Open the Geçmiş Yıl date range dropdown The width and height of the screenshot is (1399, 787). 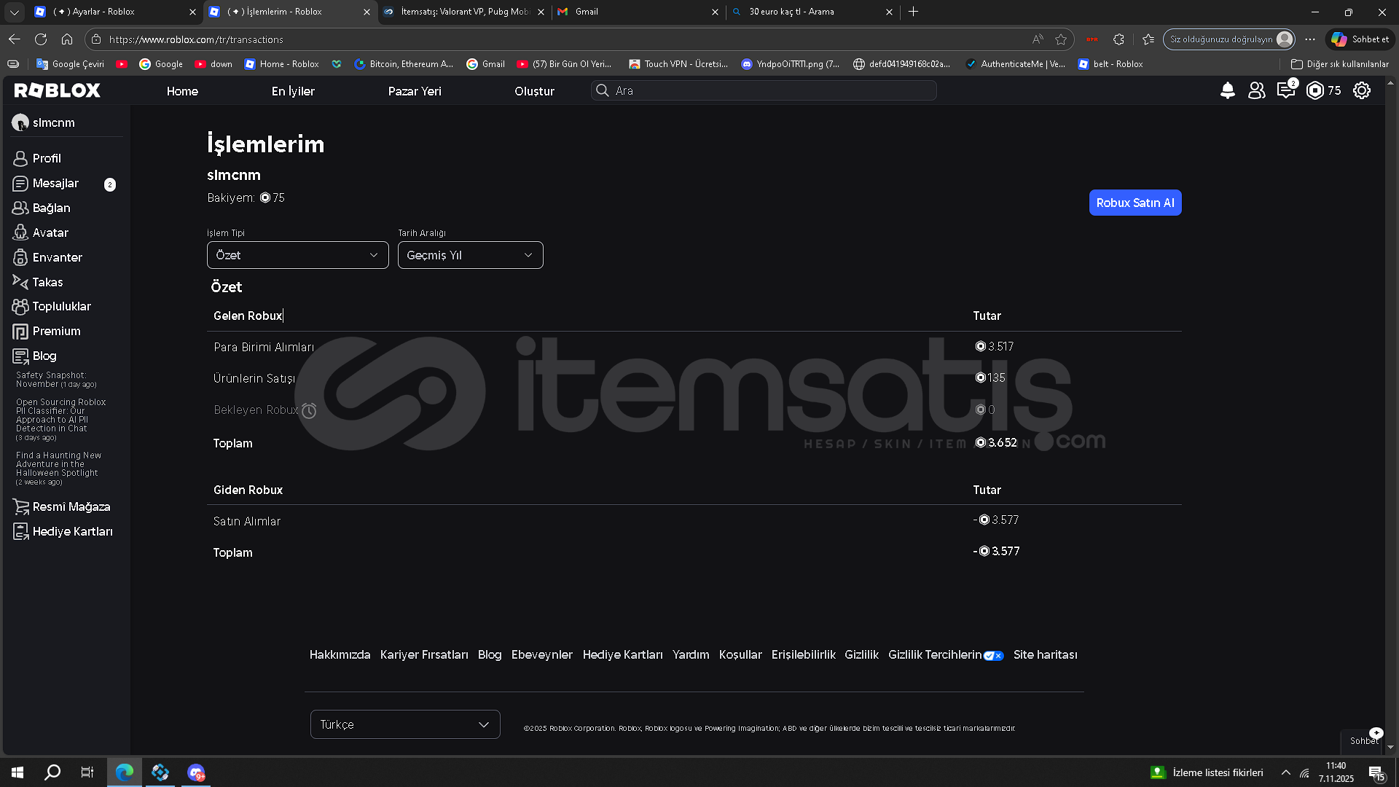[x=470, y=255]
